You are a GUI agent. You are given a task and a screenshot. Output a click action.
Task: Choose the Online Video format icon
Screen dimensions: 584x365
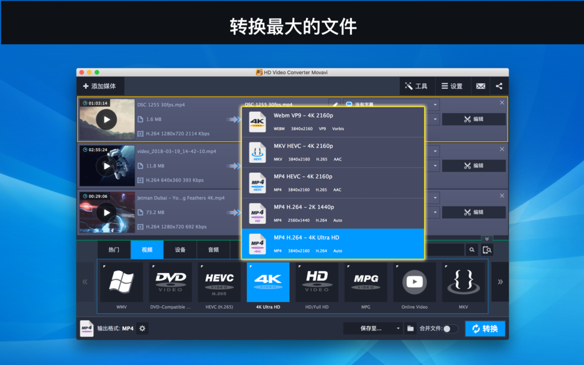tap(414, 282)
